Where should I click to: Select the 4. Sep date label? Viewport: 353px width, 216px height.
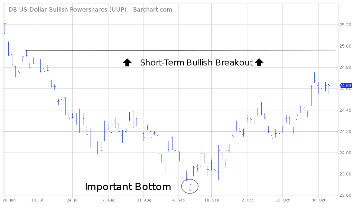click(x=179, y=200)
